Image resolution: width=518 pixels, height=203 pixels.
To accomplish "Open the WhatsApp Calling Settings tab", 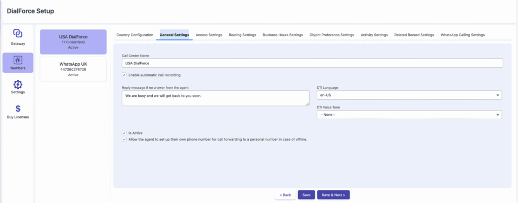I will pos(462,35).
